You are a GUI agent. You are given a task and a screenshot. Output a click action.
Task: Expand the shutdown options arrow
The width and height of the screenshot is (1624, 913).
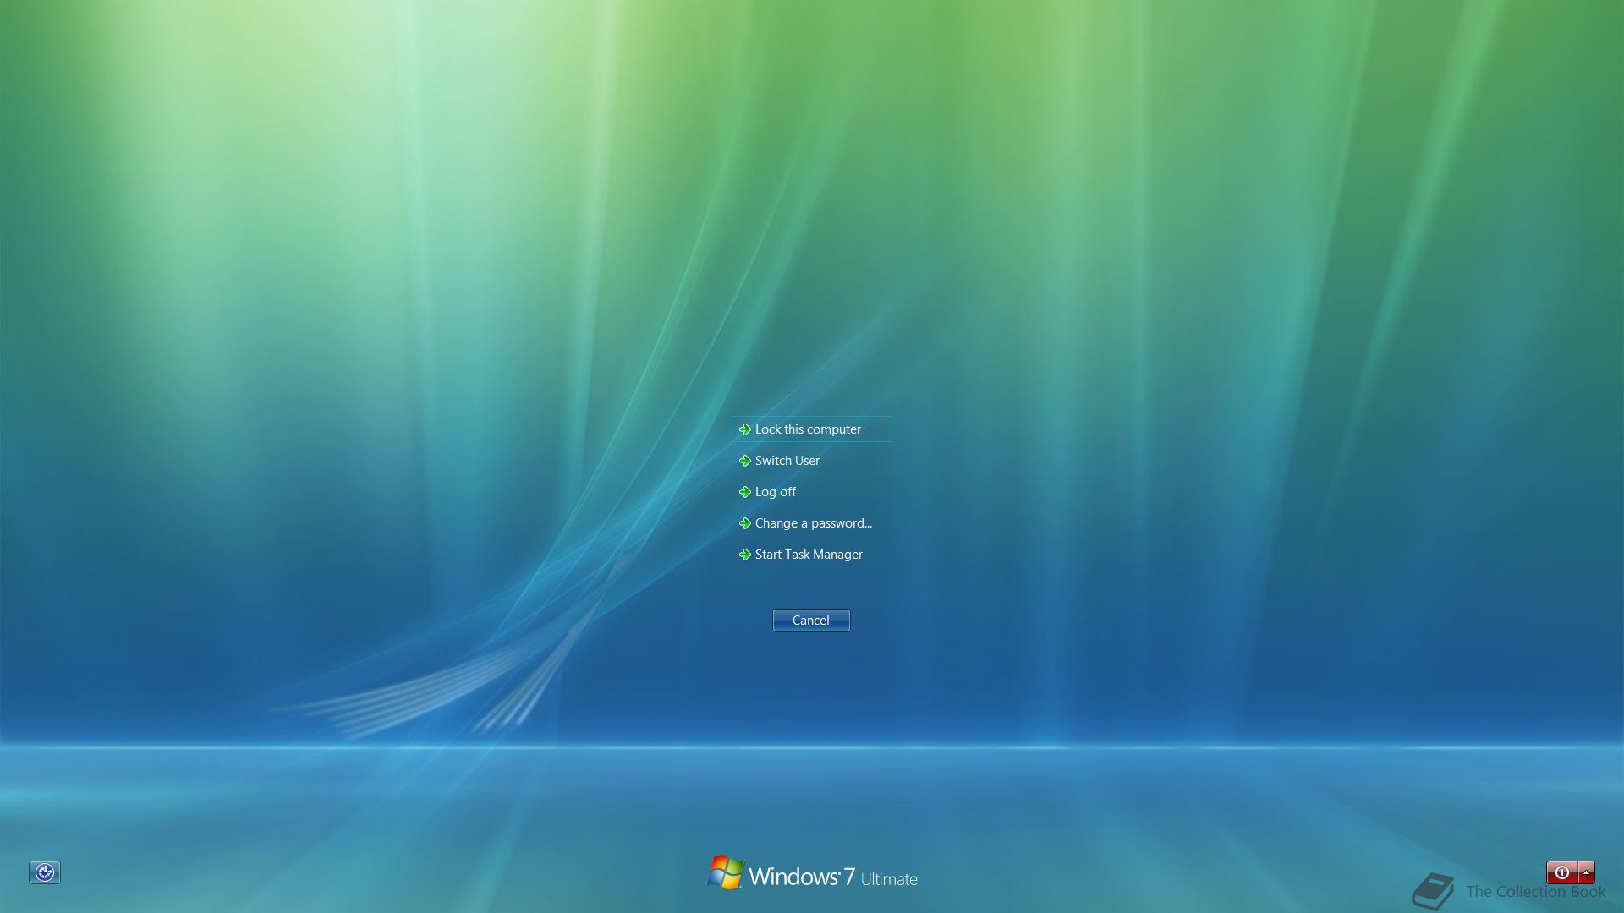click(x=1586, y=872)
